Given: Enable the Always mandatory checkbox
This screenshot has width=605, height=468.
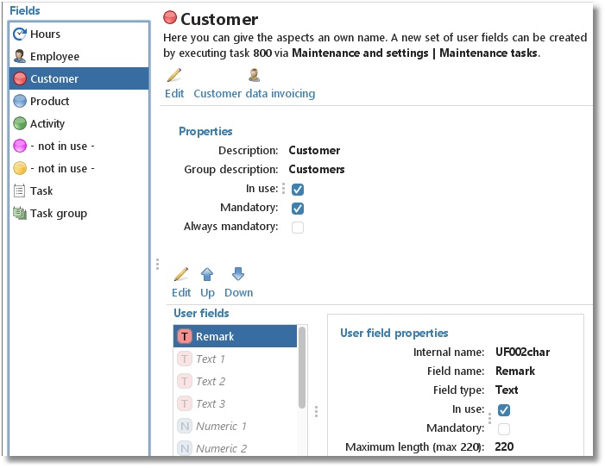Looking at the screenshot, I should [x=298, y=228].
